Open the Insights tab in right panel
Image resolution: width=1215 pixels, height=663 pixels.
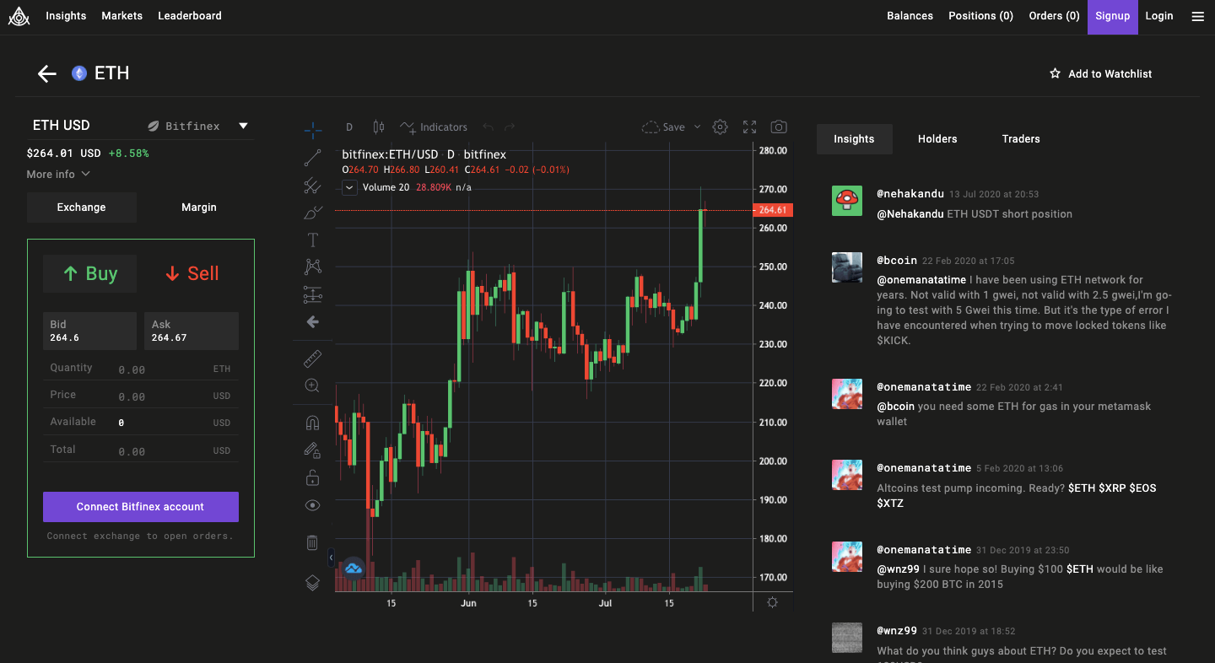click(854, 139)
